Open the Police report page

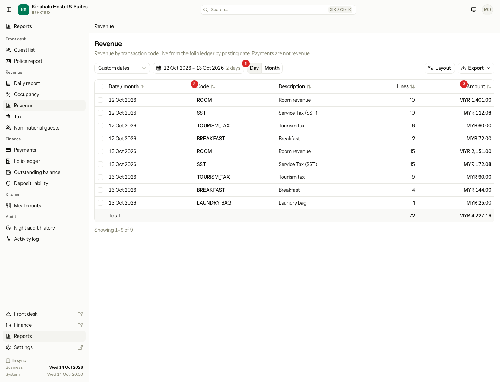tap(44, 61)
